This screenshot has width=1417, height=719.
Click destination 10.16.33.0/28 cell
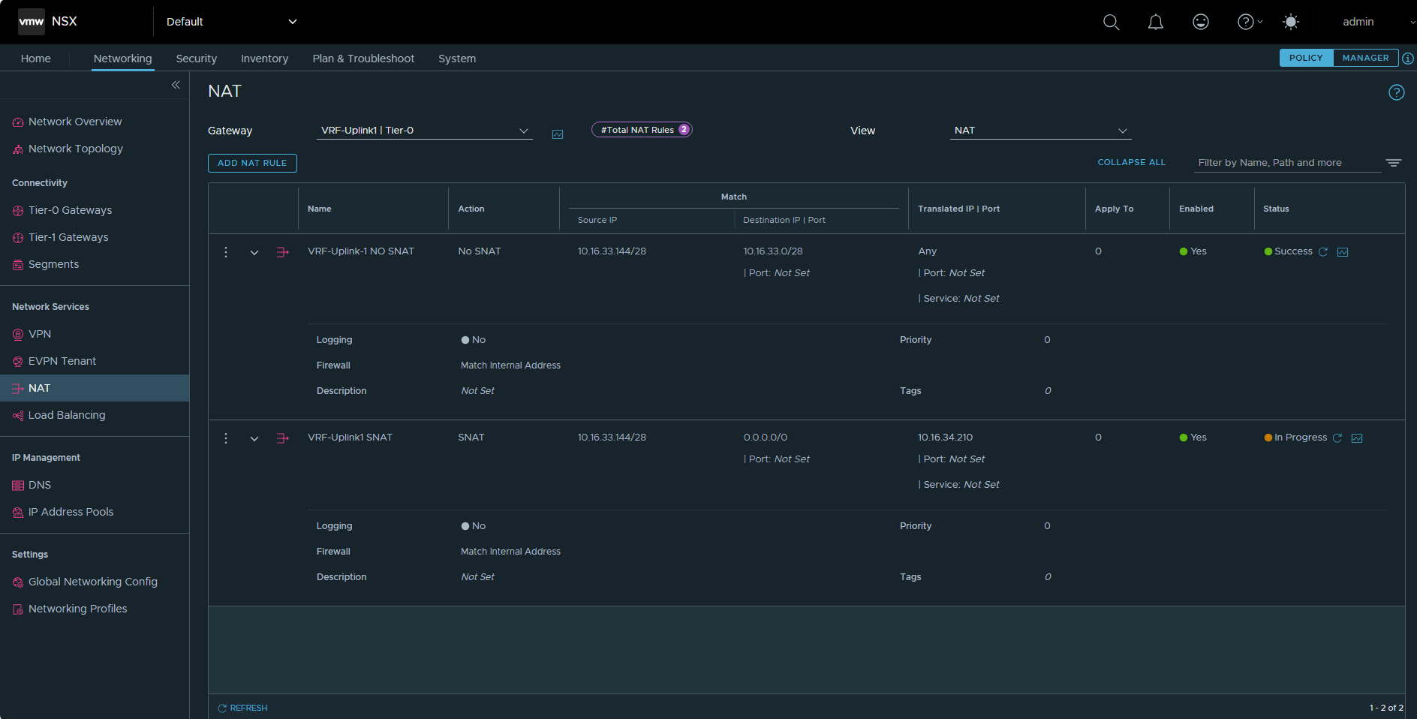point(773,251)
